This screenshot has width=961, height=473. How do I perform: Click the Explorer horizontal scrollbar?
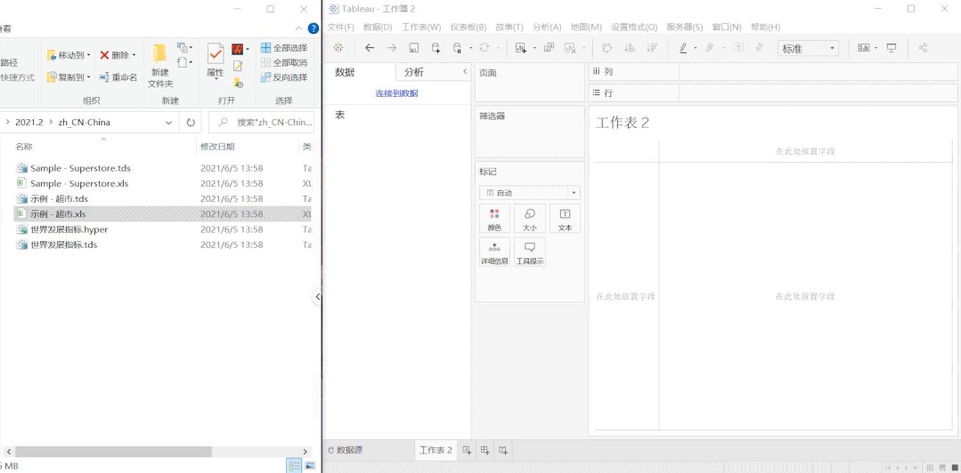tap(113, 452)
